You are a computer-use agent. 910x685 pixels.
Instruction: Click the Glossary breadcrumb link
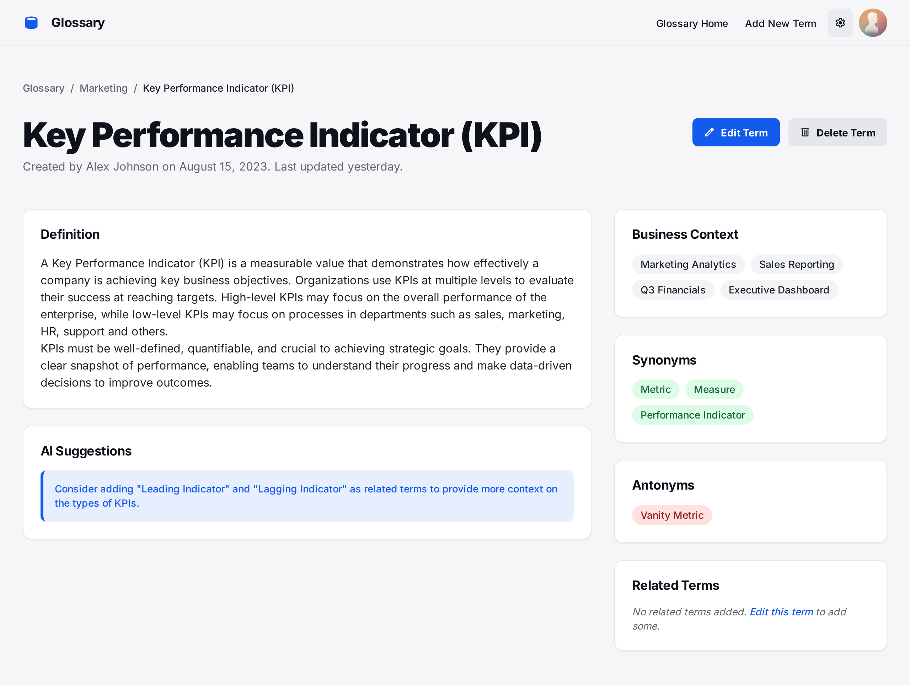(x=44, y=88)
